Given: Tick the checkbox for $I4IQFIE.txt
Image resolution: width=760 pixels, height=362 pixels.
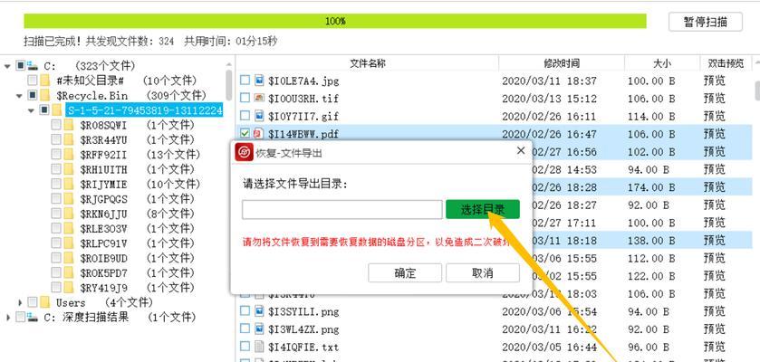Looking at the screenshot, I should 245,347.
